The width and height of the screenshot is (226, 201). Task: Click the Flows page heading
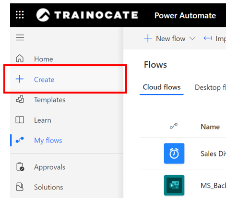point(155,65)
